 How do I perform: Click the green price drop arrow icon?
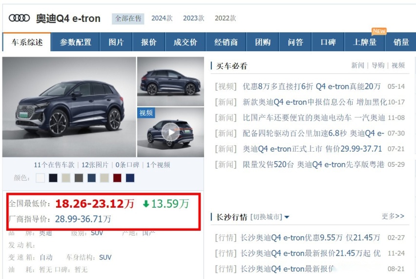146,204
